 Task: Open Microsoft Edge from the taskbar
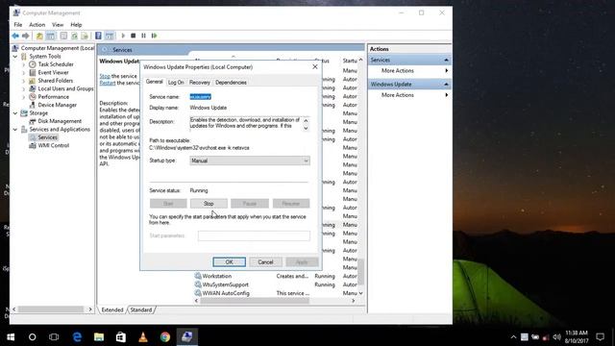(77, 337)
